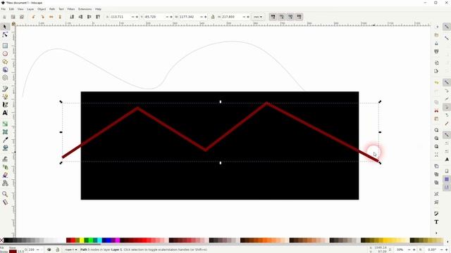
Task: Click the dark red stroke indicator
Action: (13, 252)
